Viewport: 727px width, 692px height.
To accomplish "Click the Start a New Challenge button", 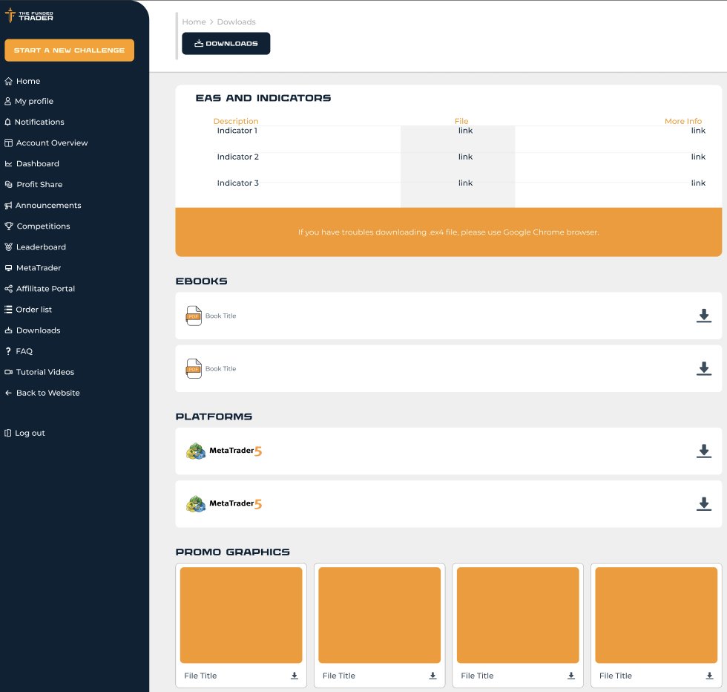I will tap(70, 50).
